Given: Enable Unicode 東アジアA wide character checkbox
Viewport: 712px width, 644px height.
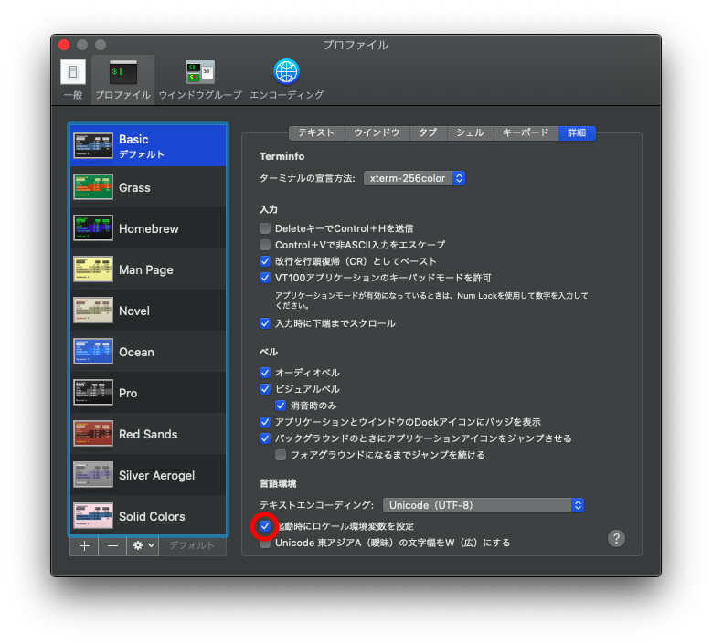Looking at the screenshot, I should click(265, 543).
